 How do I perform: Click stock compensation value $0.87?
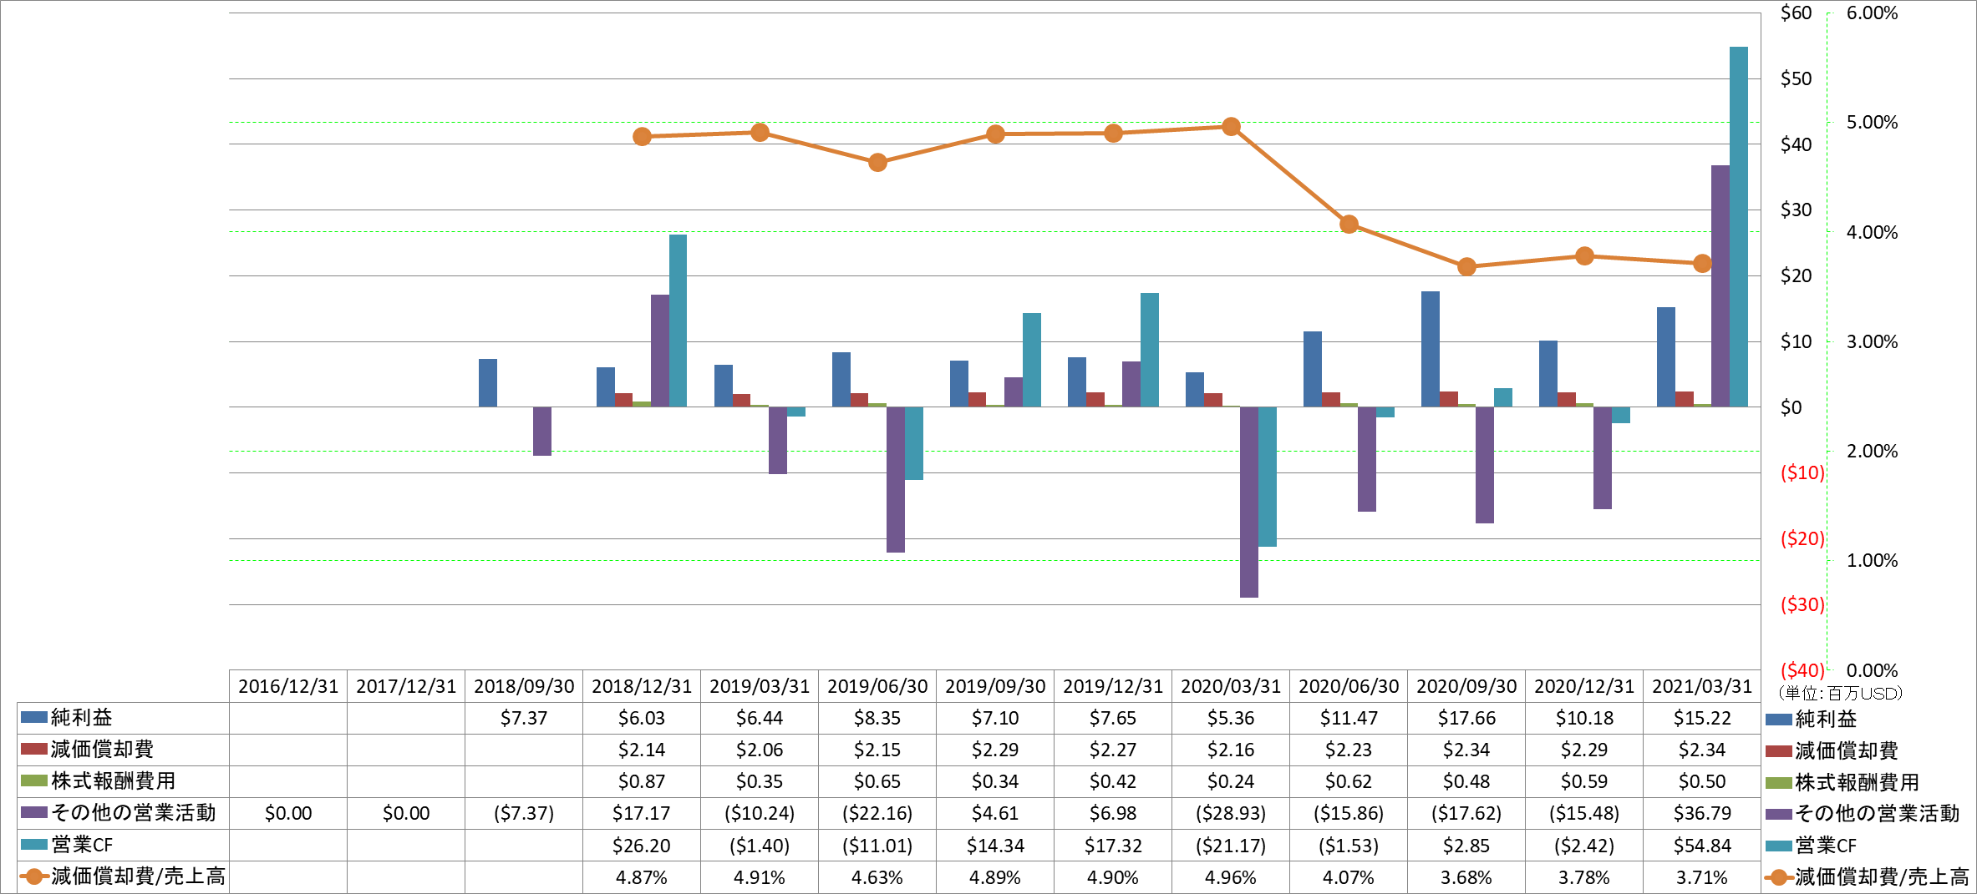click(x=642, y=781)
